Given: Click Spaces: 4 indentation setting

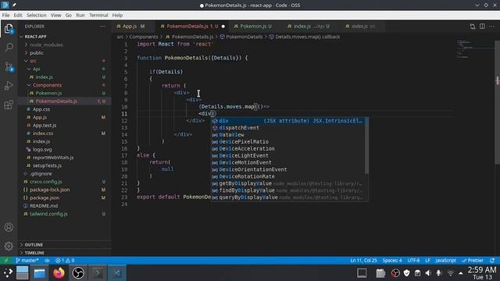Looking at the screenshot, I should coord(392,260).
